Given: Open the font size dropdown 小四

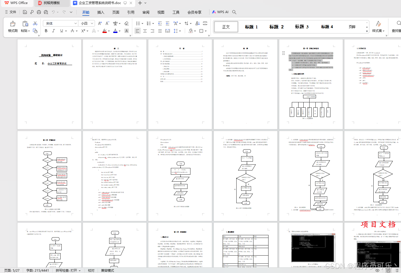Looking at the screenshot, I should [92, 23].
